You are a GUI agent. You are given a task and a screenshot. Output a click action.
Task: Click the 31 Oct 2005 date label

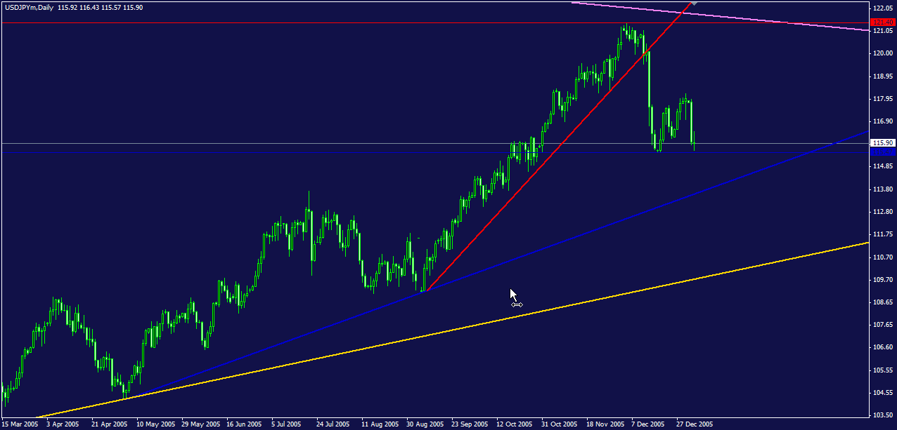(558, 424)
